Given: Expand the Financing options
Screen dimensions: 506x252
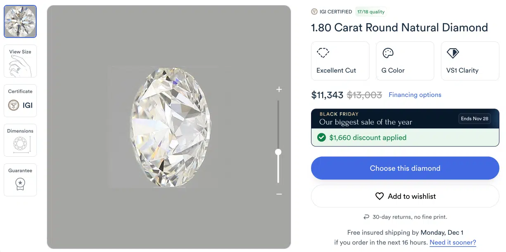Looking at the screenshot, I should point(415,94).
